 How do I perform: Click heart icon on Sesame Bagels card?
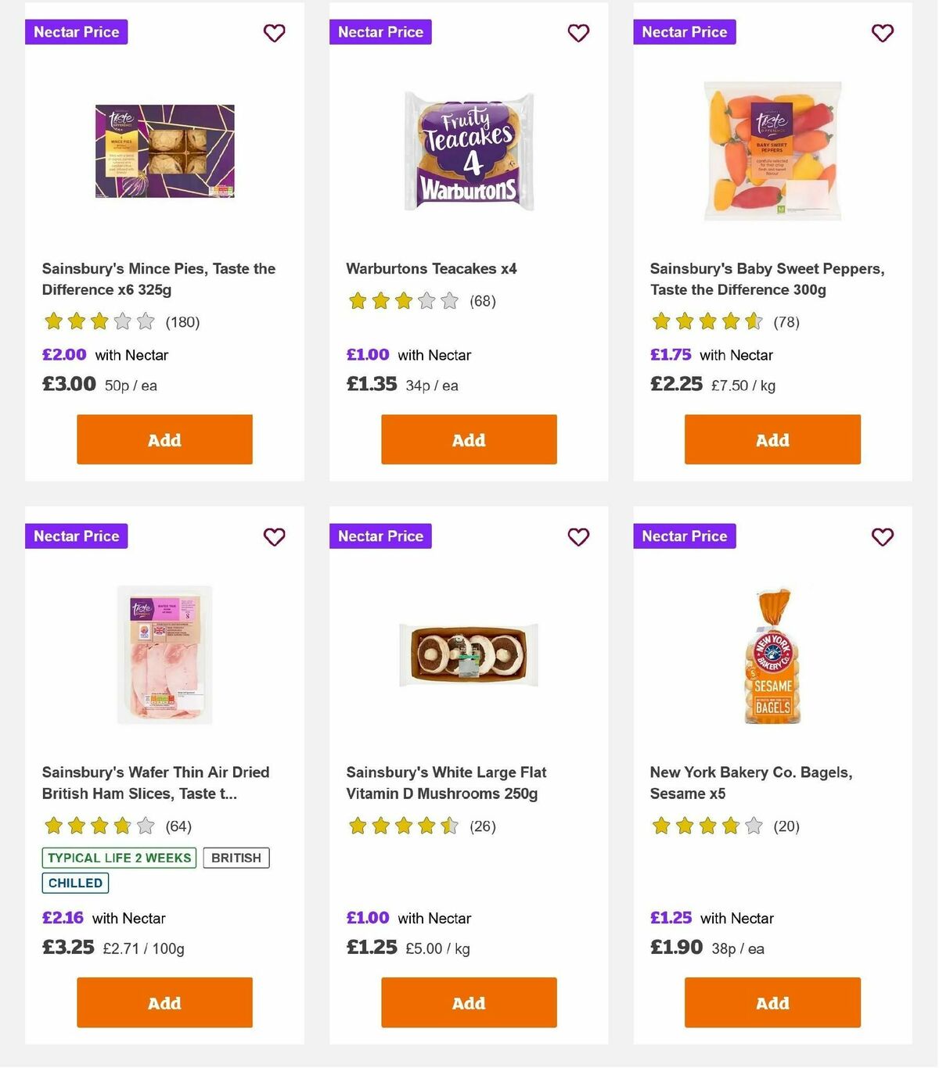882,537
